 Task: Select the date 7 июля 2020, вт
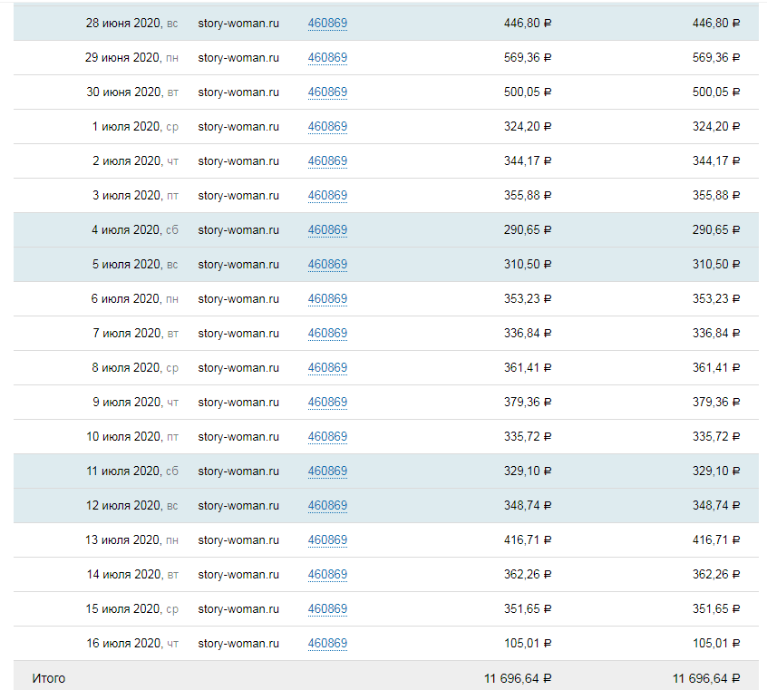[135, 334]
